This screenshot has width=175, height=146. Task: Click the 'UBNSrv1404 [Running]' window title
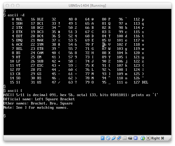click(87, 6)
